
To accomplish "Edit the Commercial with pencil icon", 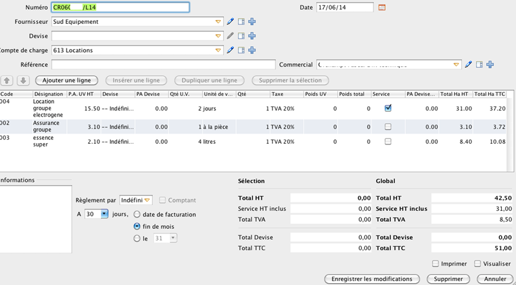I will [468, 64].
